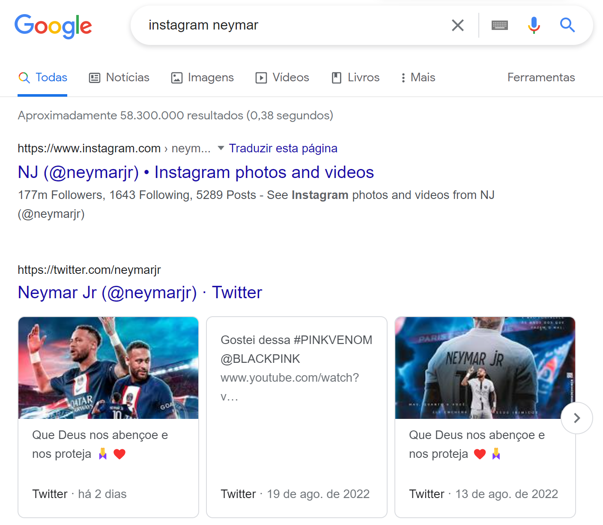Switch to the Livros tab
The image size is (603, 525).
(x=355, y=77)
